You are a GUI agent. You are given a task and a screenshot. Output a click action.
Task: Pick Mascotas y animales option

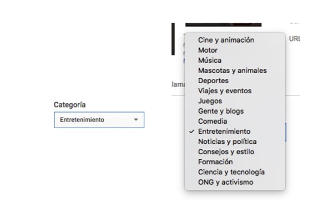coord(235,70)
